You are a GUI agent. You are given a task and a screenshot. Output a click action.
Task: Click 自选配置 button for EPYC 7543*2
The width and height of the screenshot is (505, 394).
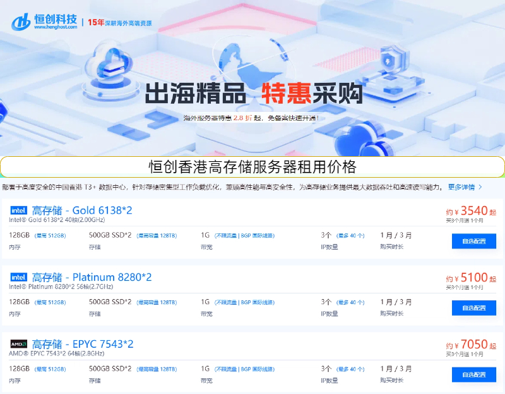pos(474,374)
